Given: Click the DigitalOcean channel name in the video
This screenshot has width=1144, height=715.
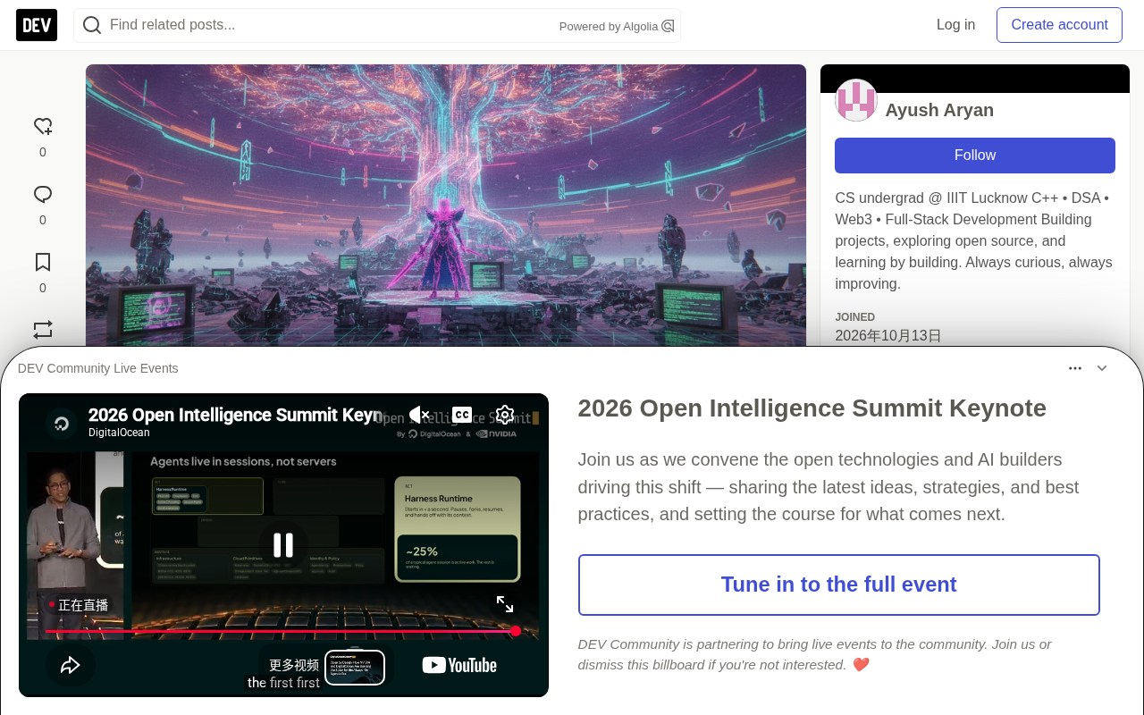Looking at the screenshot, I should [x=119, y=433].
